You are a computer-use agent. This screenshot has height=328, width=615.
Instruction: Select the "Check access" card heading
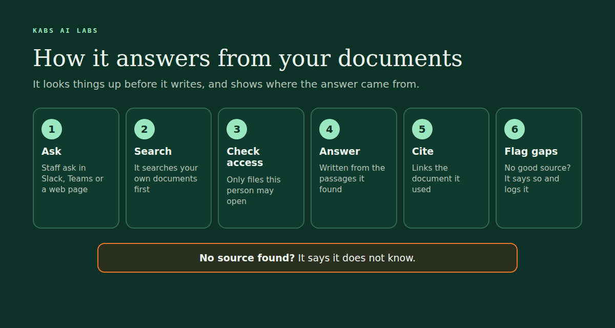tap(245, 157)
